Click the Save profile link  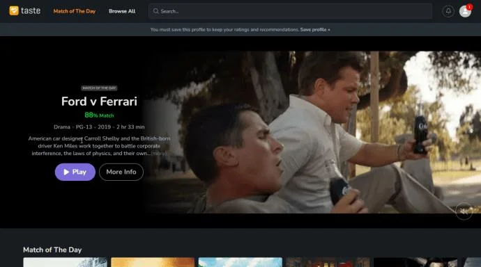pos(315,30)
